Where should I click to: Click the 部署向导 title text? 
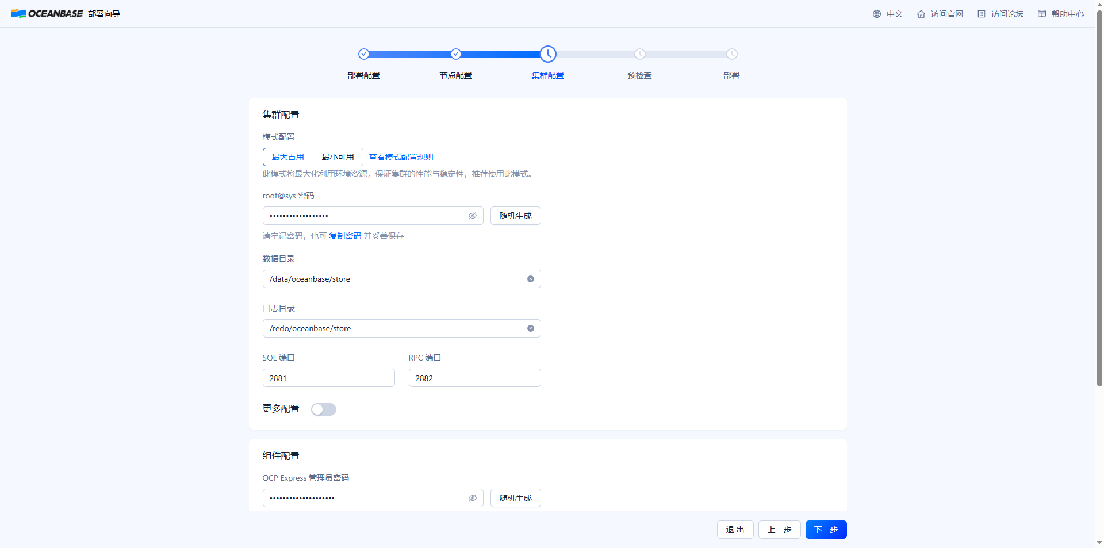point(104,14)
